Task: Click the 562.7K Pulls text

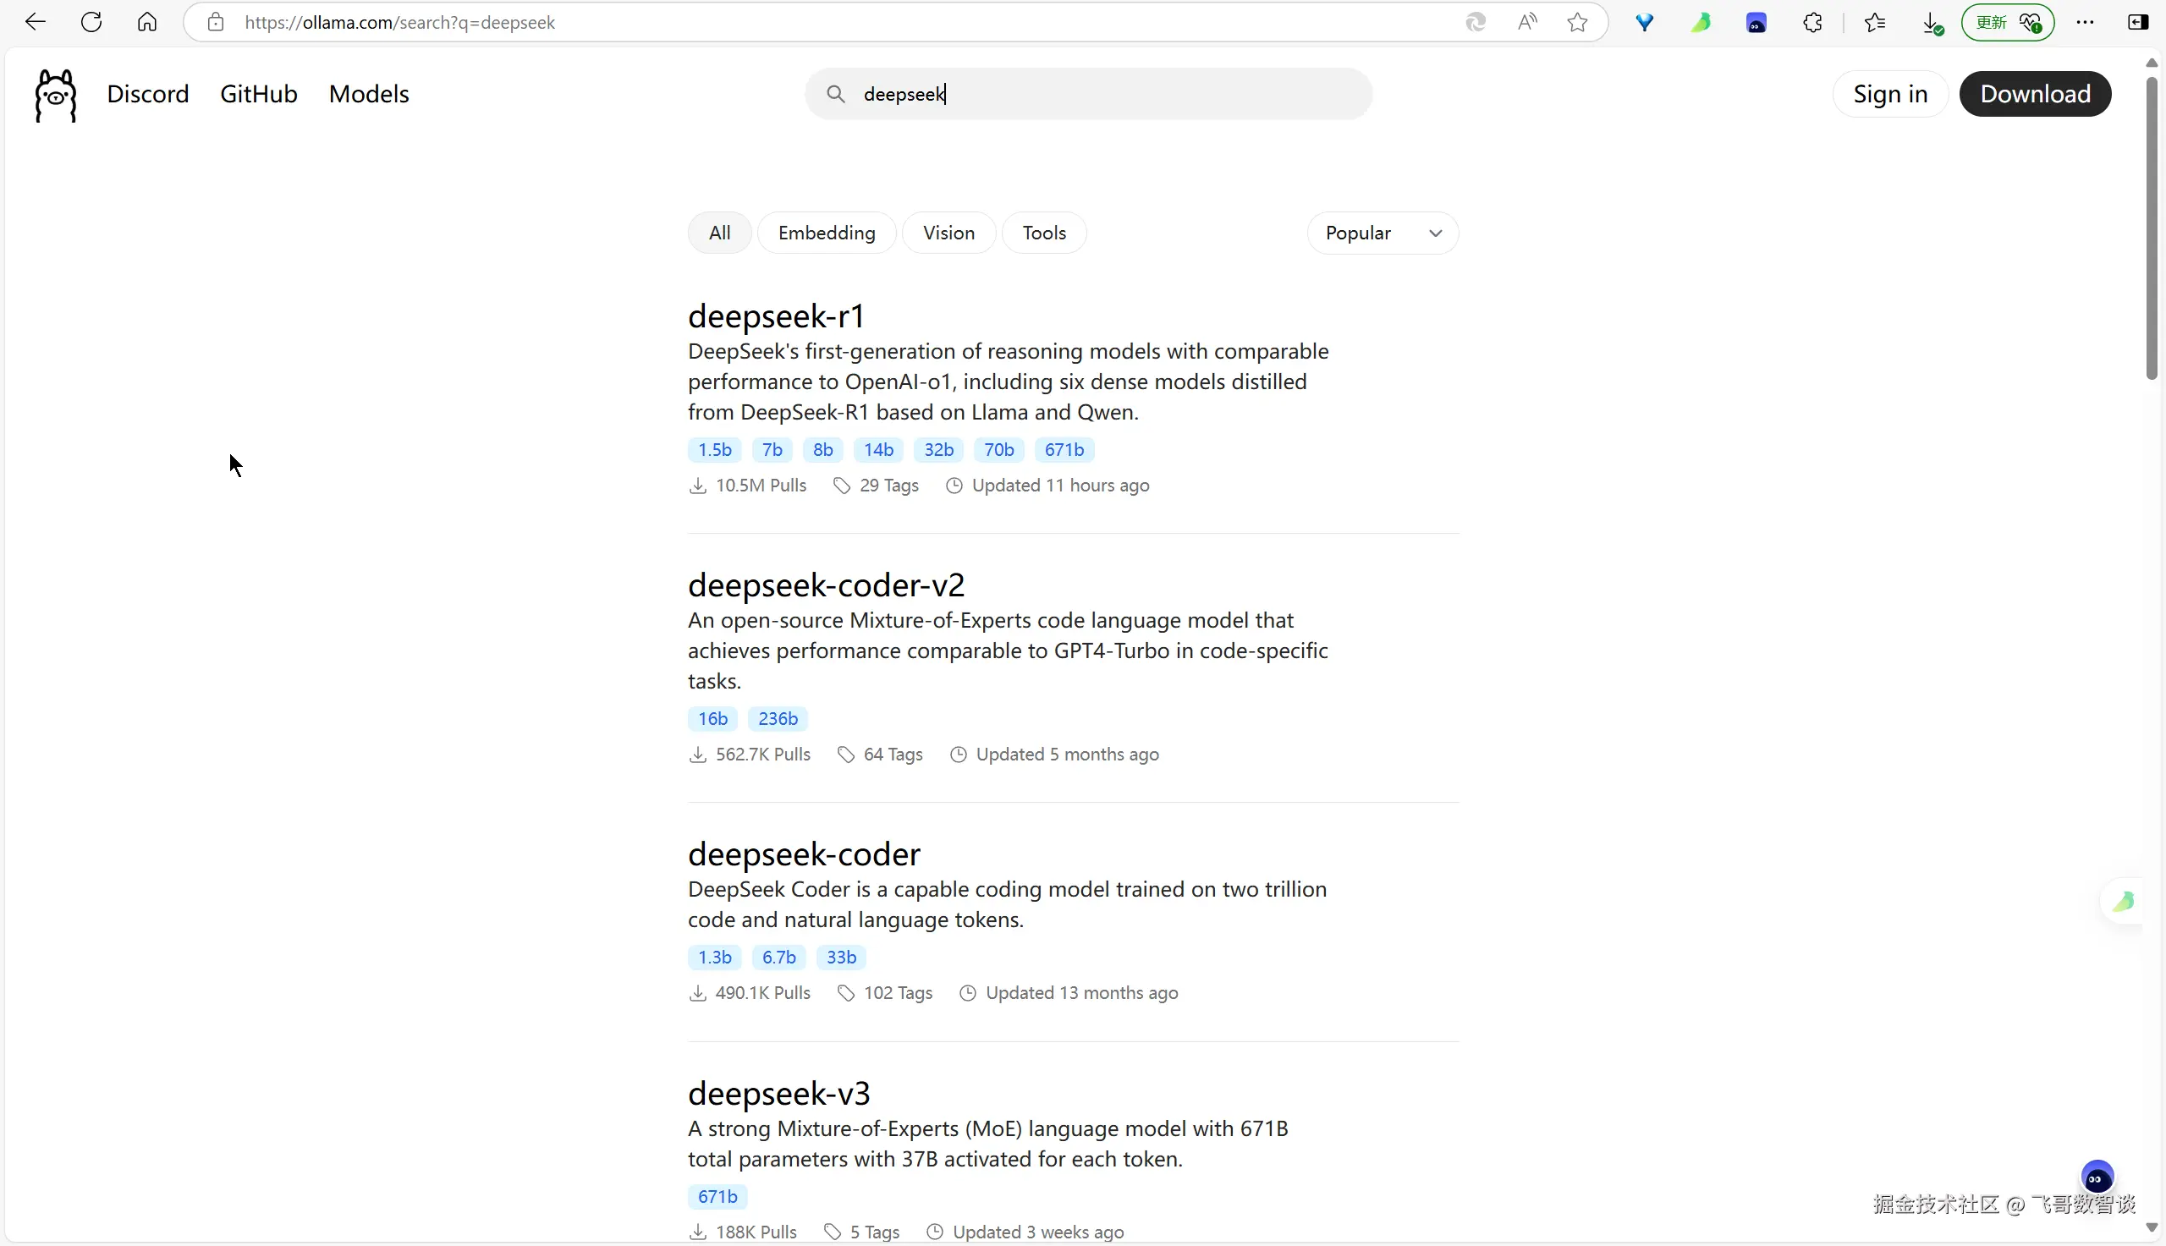Action: click(x=762, y=754)
